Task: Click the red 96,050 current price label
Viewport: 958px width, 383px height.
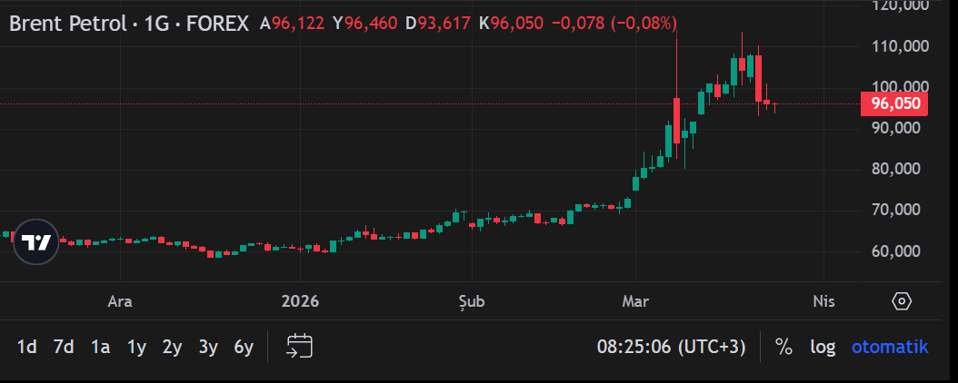Action: [x=894, y=104]
